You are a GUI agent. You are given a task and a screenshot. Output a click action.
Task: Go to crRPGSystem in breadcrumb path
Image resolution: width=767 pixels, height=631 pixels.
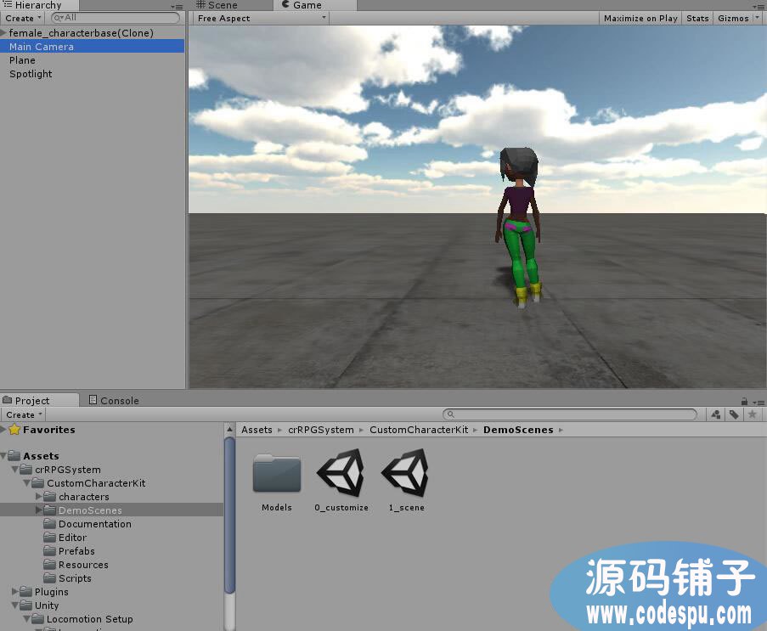[x=321, y=430]
